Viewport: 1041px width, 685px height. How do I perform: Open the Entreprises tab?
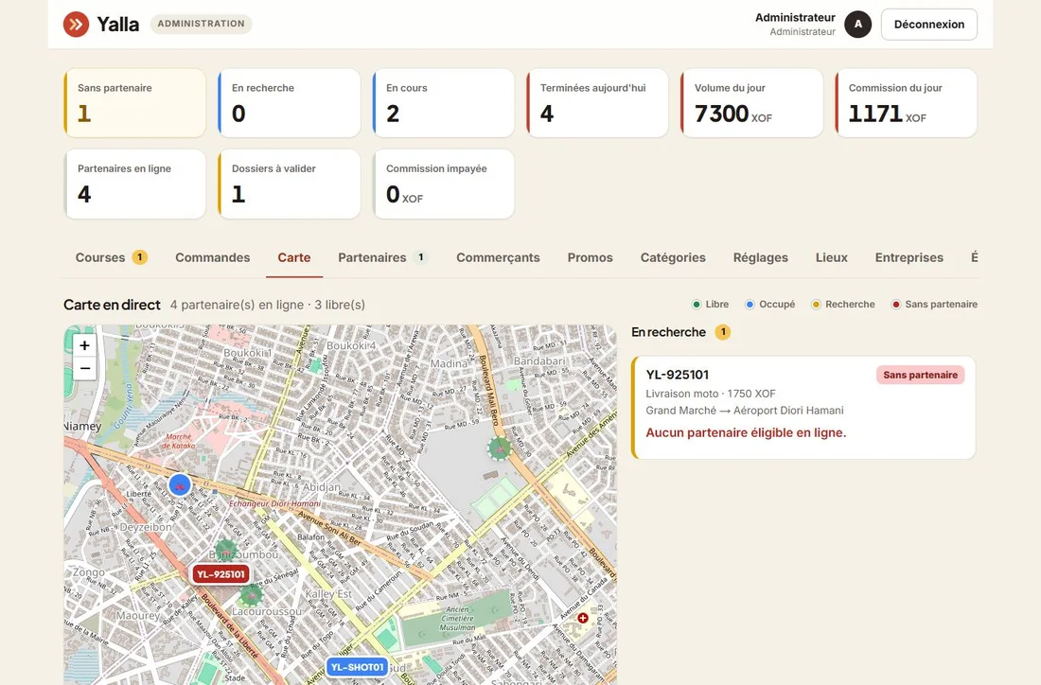pyautogui.click(x=909, y=257)
